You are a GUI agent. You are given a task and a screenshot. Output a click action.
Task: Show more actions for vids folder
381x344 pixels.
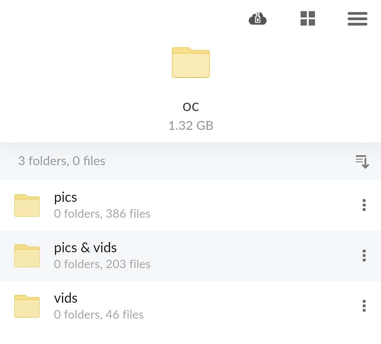pos(364,306)
